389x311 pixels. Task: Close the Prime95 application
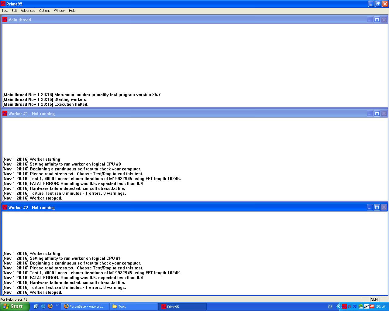385,4
